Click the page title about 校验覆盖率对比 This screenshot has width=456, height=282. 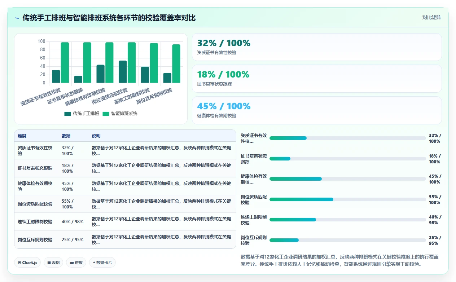[x=109, y=18]
